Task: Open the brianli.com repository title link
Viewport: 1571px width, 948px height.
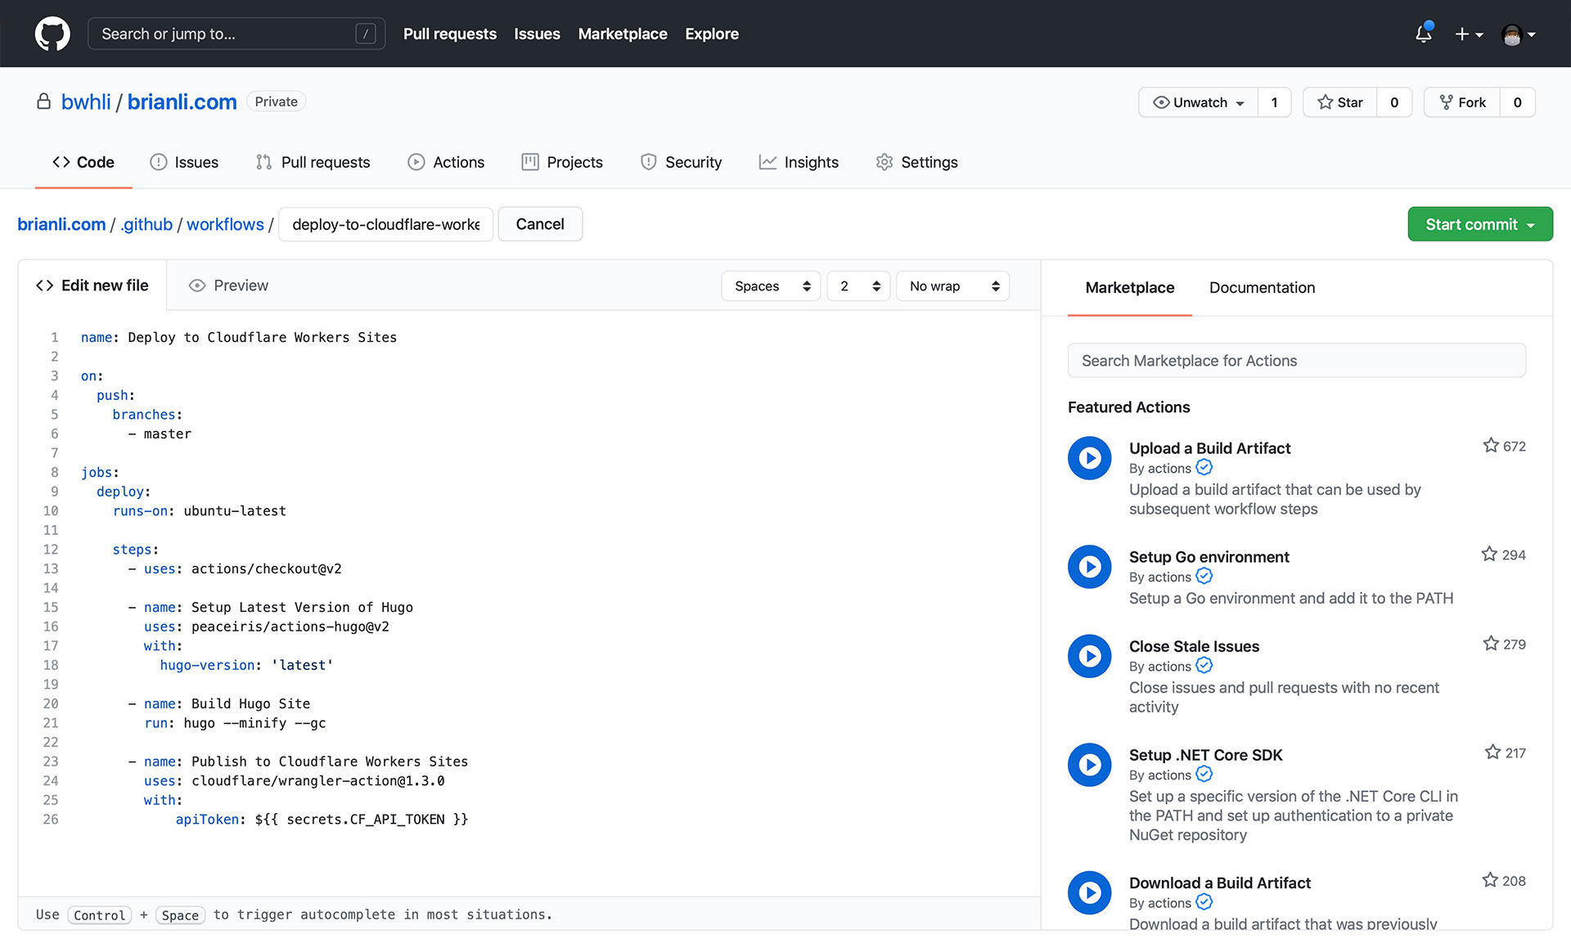Action: (182, 101)
